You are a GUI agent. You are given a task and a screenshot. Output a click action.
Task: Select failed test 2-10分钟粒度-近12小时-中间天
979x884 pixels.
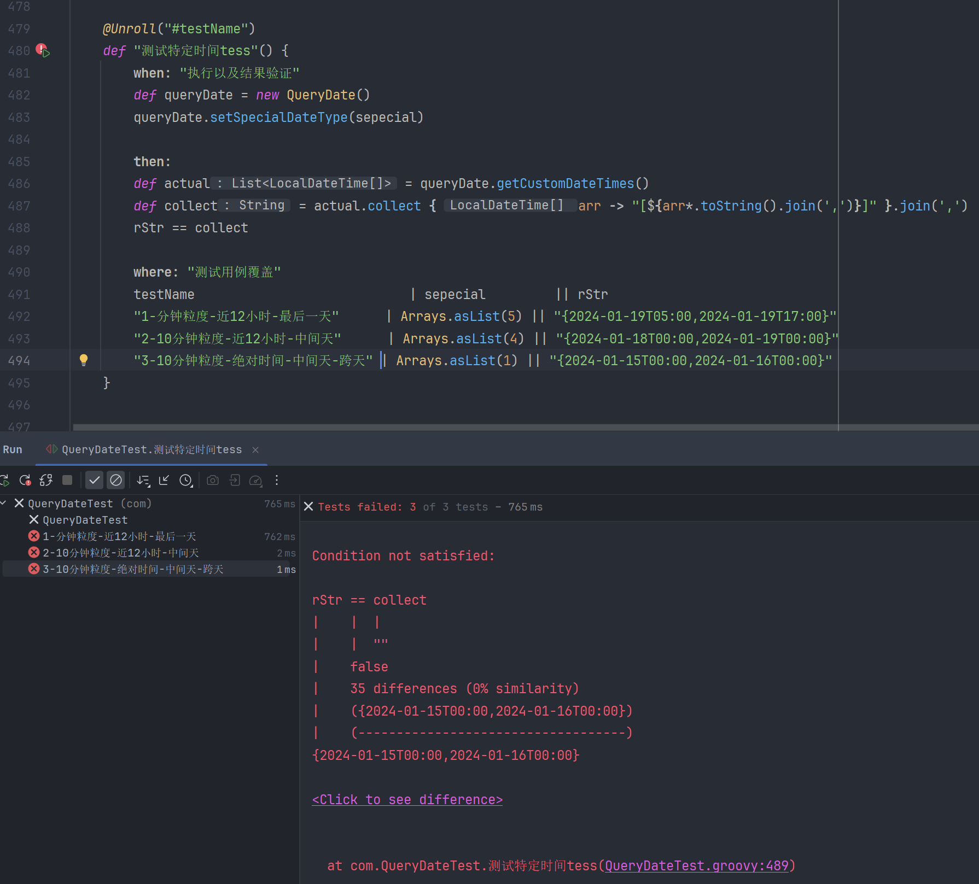(120, 553)
